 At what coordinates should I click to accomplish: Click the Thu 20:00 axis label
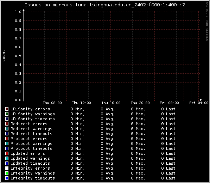140,103
